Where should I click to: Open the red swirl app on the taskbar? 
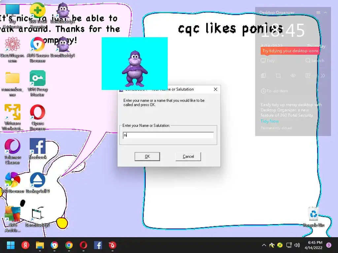[x=113, y=245]
